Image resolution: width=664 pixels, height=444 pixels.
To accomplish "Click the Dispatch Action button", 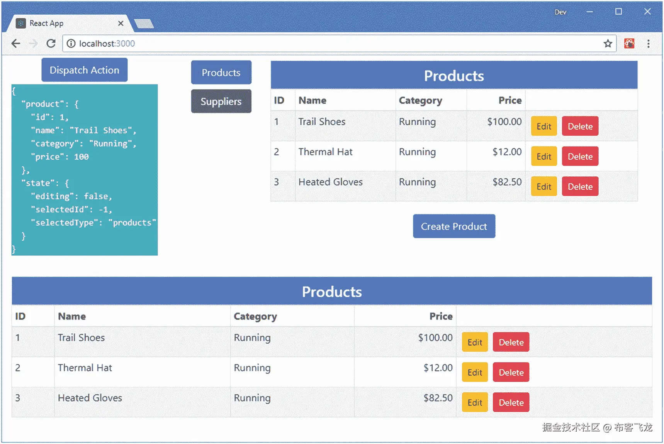I will (x=85, y=70).
